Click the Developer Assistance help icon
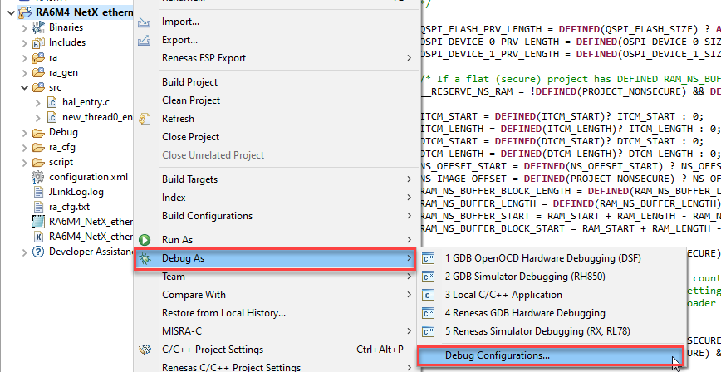The height and width of the screenshot is (372, 721). point(38,252)
